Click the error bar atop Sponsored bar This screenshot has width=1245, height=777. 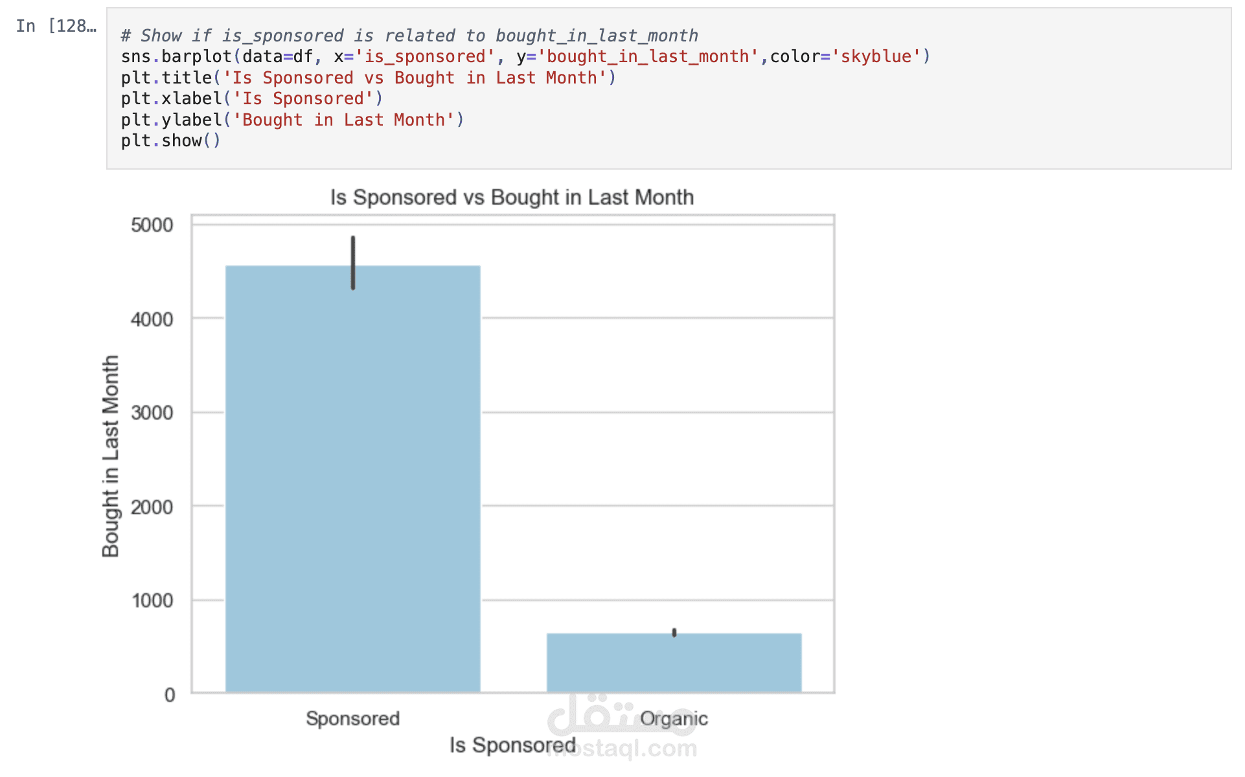point(353,262)
